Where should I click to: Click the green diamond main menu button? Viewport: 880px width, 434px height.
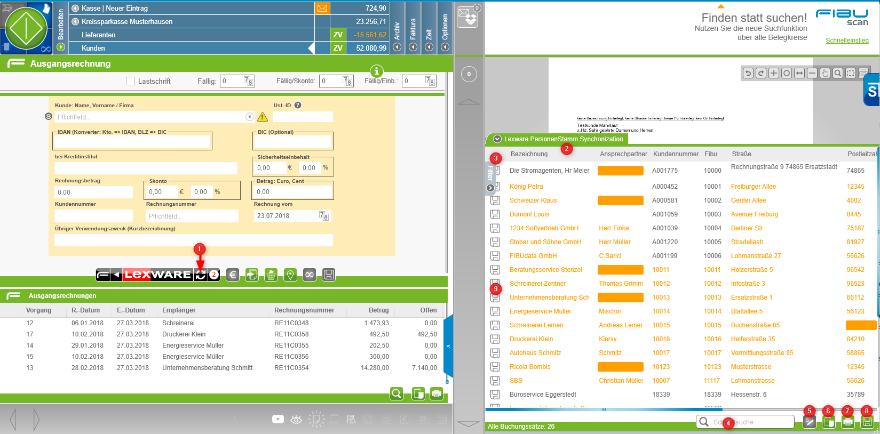(x=26, y=29)
